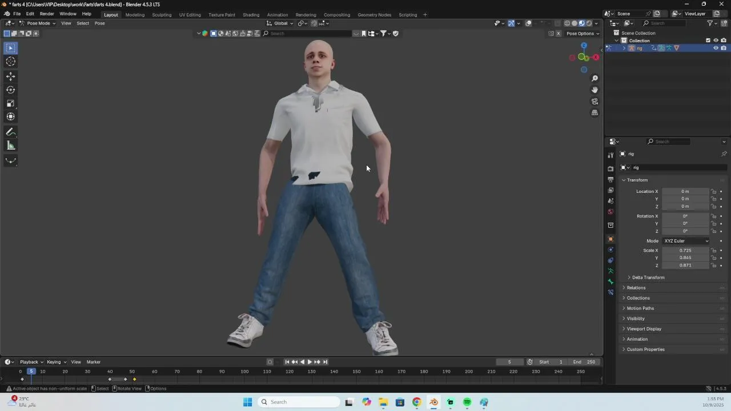Expand the Relations panel
The width and height of the screenshot is (731, 411).
(636, 288)
